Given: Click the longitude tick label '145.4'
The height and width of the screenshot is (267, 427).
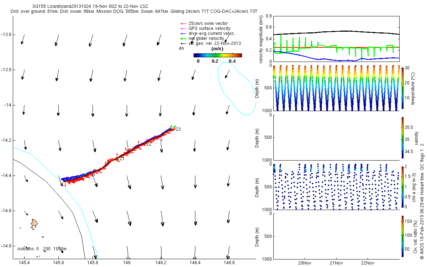Looking at the screenshot, I should (24, 263).
